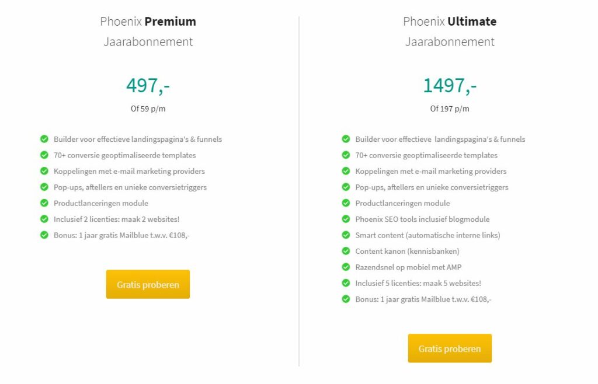The width and height of the screenshot is (598, 384).
Task: Select the checkmark beside Premium's e-mail marketing koppelingen
Action: coord(44,171)
